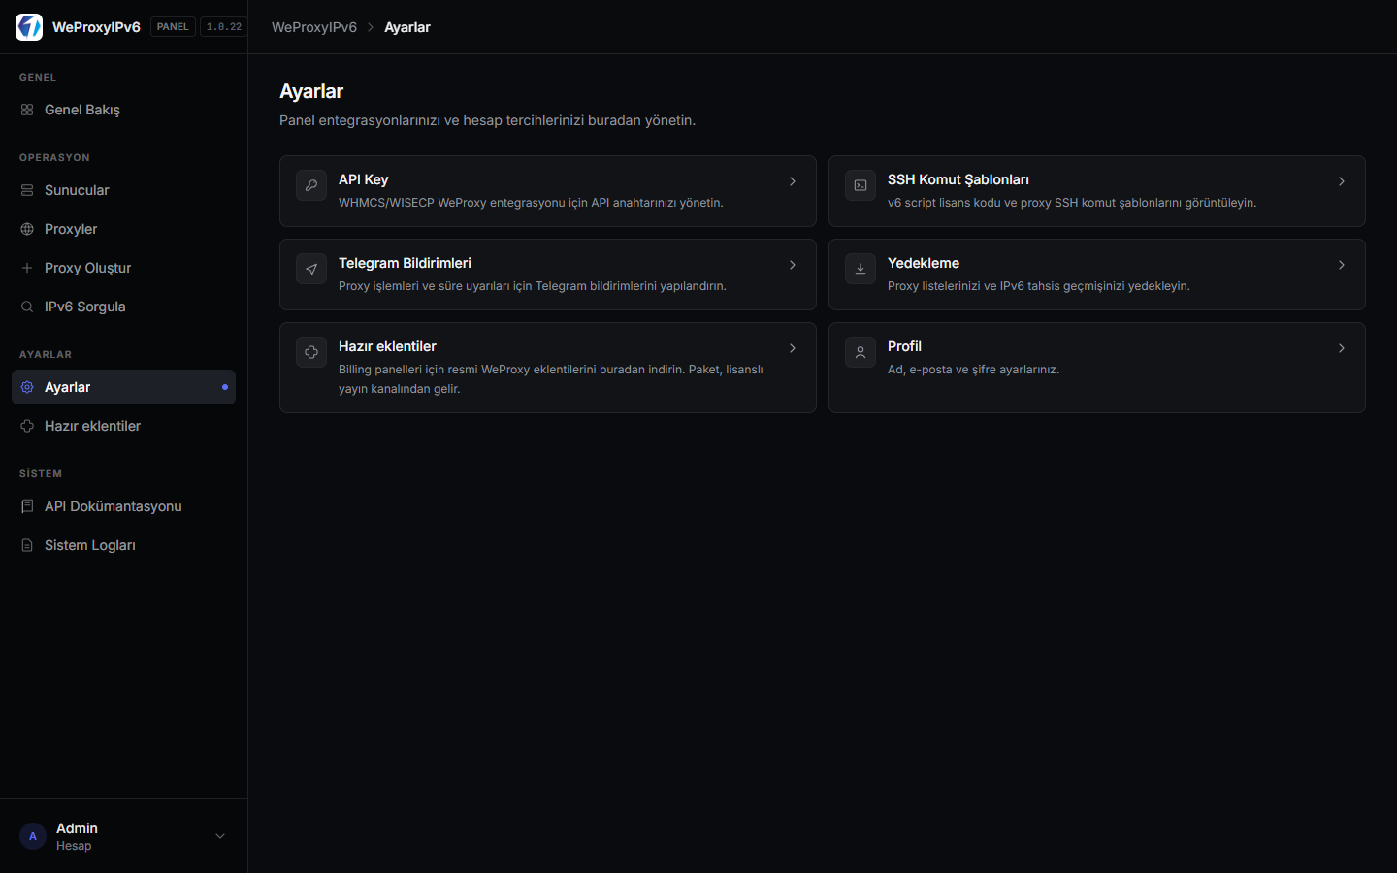Go to Genel Bakış in the sidebar
The width and height of the screenshot is (1397, 873).
[123, 110]
